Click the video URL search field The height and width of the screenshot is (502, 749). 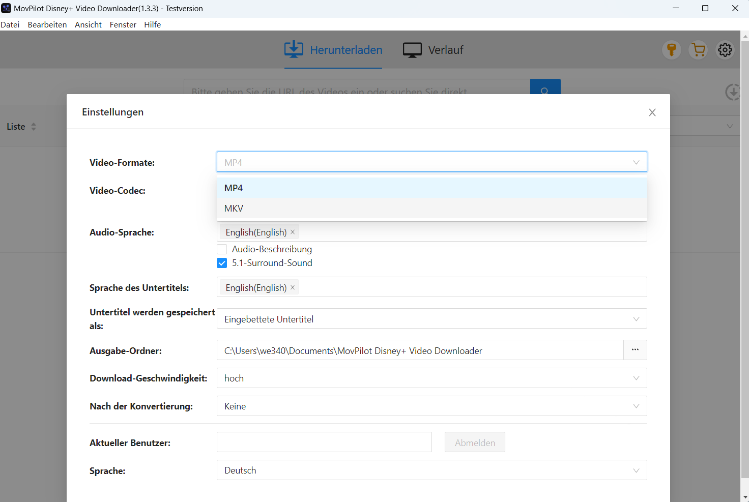(357, 87)
